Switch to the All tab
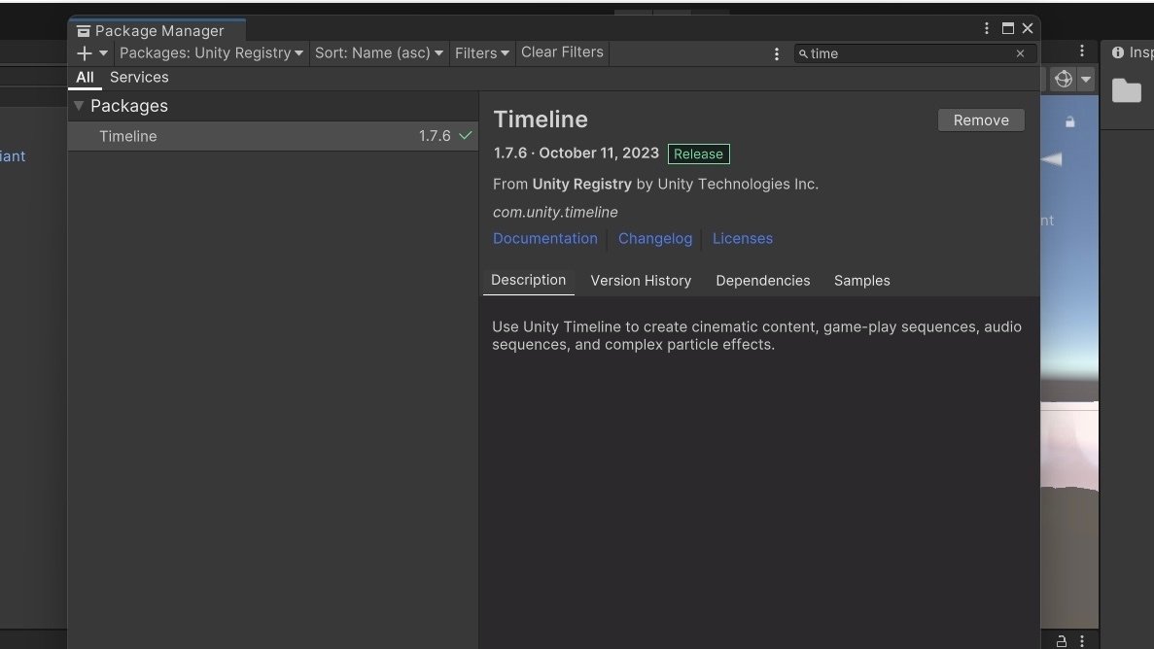Viewport: 1154px width, 649px height. pos(85,78)
